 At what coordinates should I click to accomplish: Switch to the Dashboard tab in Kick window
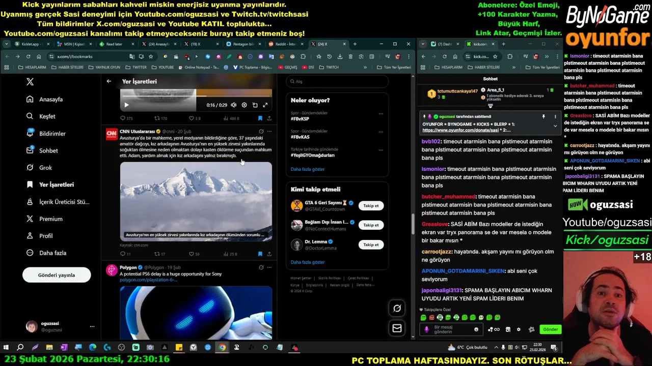[444, 44]
